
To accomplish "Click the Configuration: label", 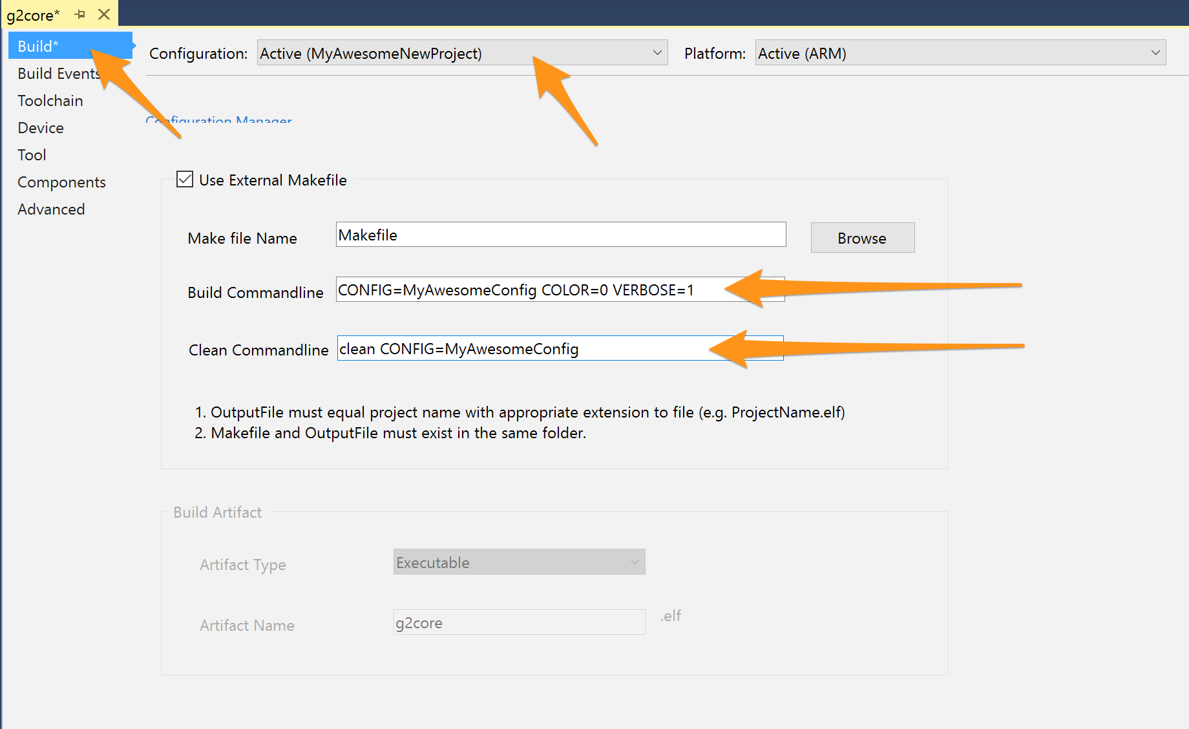I will tap(198, 54).
